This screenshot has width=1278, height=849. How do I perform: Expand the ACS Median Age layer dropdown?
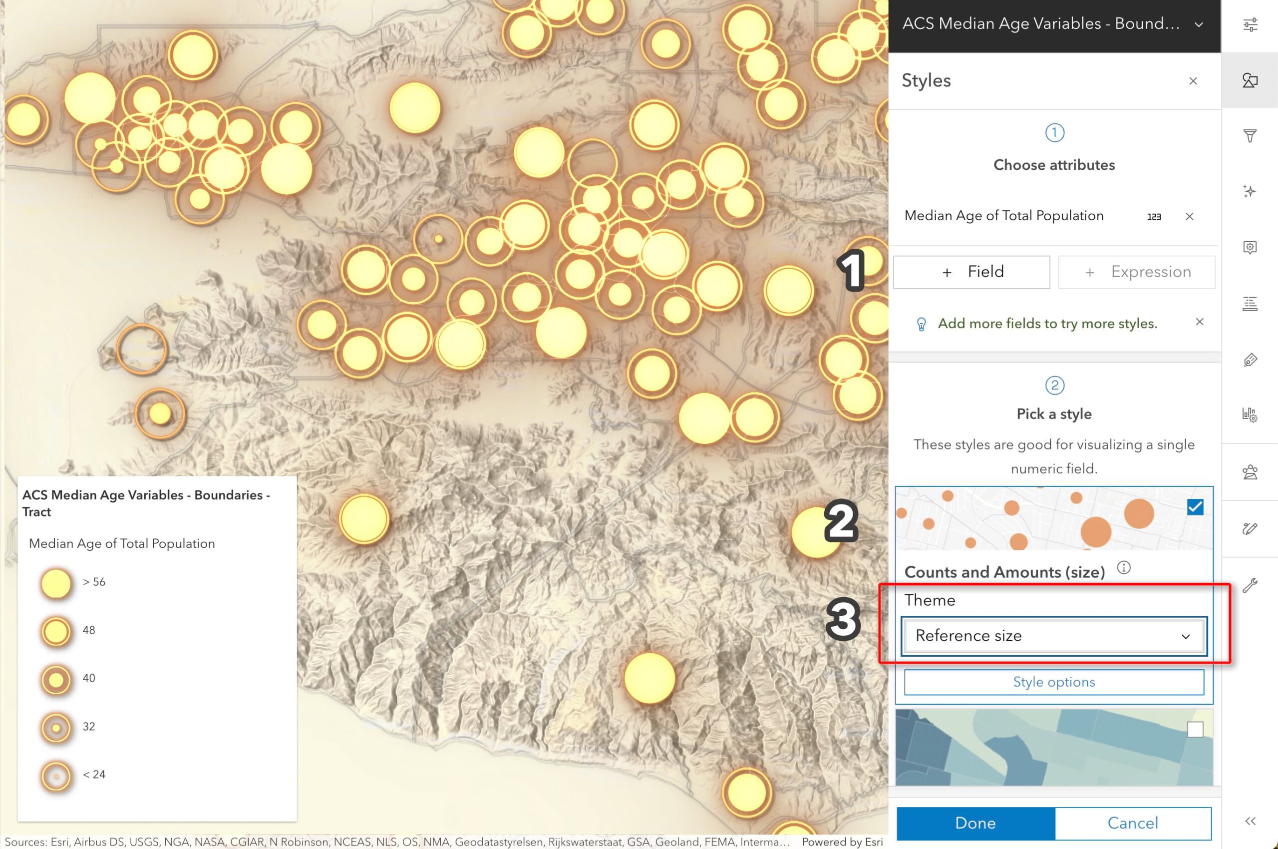pyautogui.click(x=1199, y=25)
